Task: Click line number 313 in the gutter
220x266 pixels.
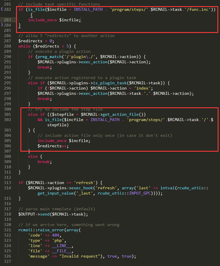Action: 8,183
